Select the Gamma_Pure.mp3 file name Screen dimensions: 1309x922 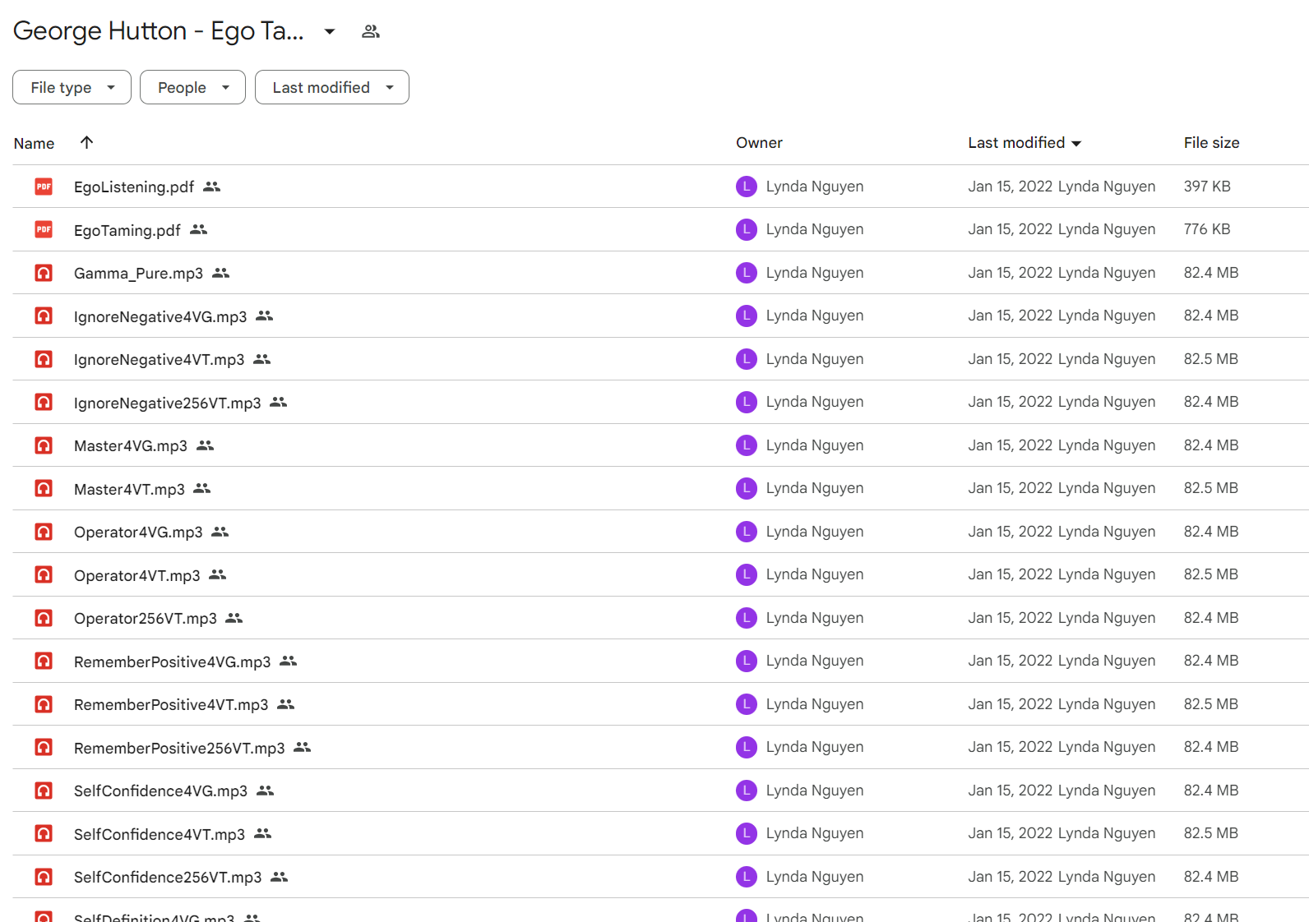(x=138, y=274)
